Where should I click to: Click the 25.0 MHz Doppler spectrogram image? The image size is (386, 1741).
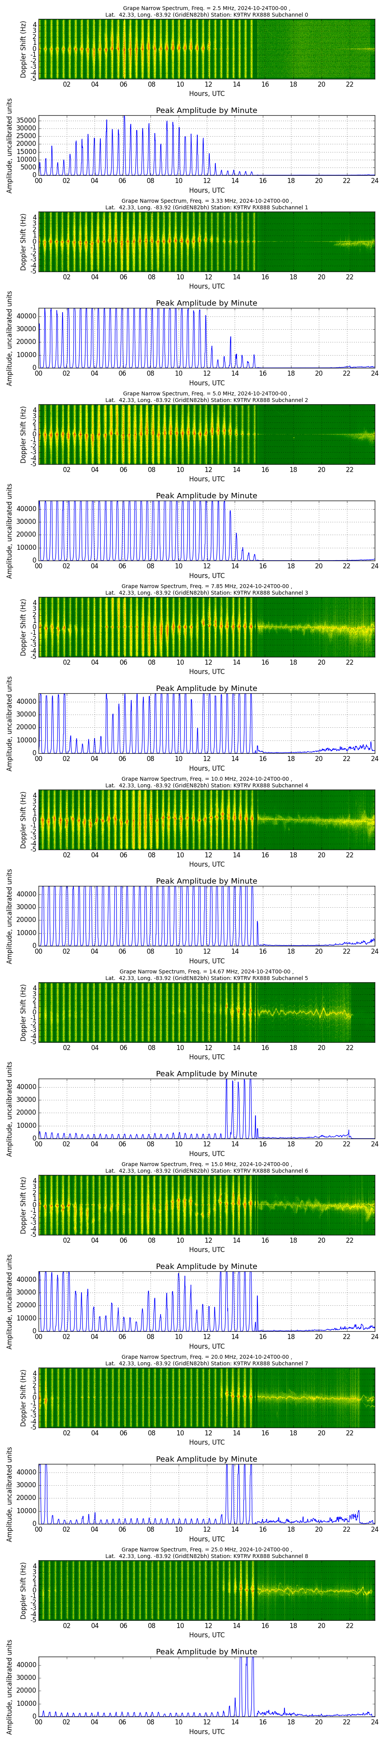[207, 1590]
